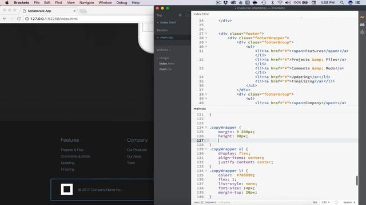Open the Debug menu
366x205 pixels.
pyautogui.click(x=122, y=2)
